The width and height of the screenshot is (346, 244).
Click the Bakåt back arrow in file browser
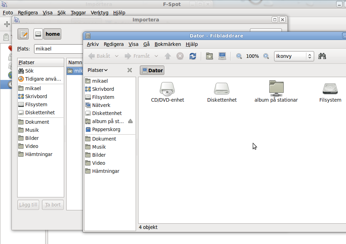(99, 56)
